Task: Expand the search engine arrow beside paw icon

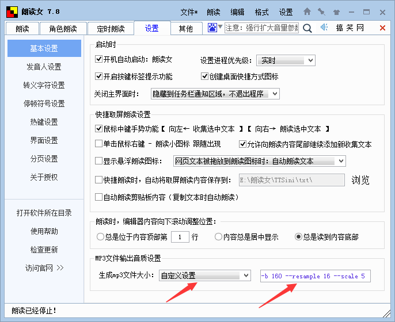Action: (x=220, y=26)
